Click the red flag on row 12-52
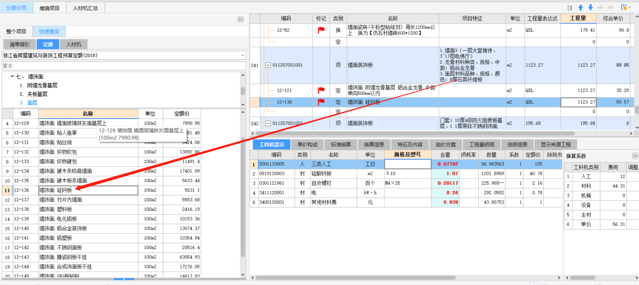Screen dimensions: 639x285 321,30
